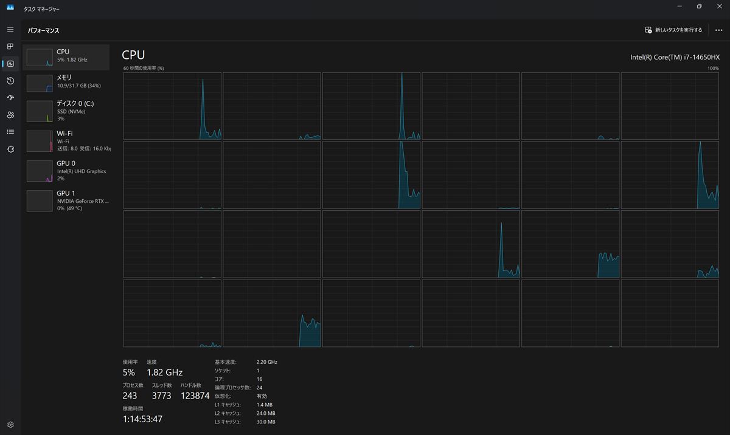The width and height of the screenshot is (730, 435).
Task: Click the L3 キャッシュ value 30.0 MB
Action: [265, 422]
